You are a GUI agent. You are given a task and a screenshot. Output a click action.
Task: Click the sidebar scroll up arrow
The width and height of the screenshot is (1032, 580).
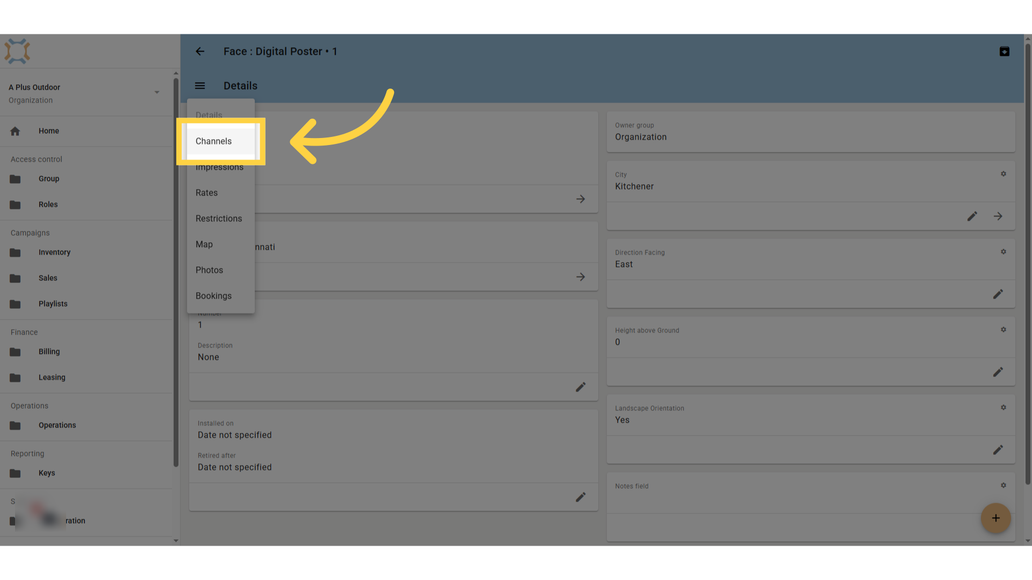(176, 74)
